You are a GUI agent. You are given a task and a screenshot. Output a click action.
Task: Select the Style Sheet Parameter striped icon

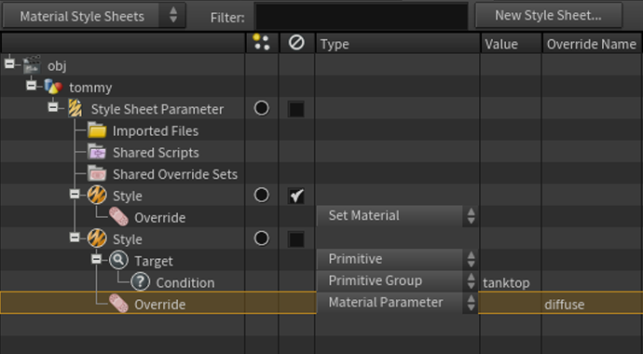(x=75, y=108)
